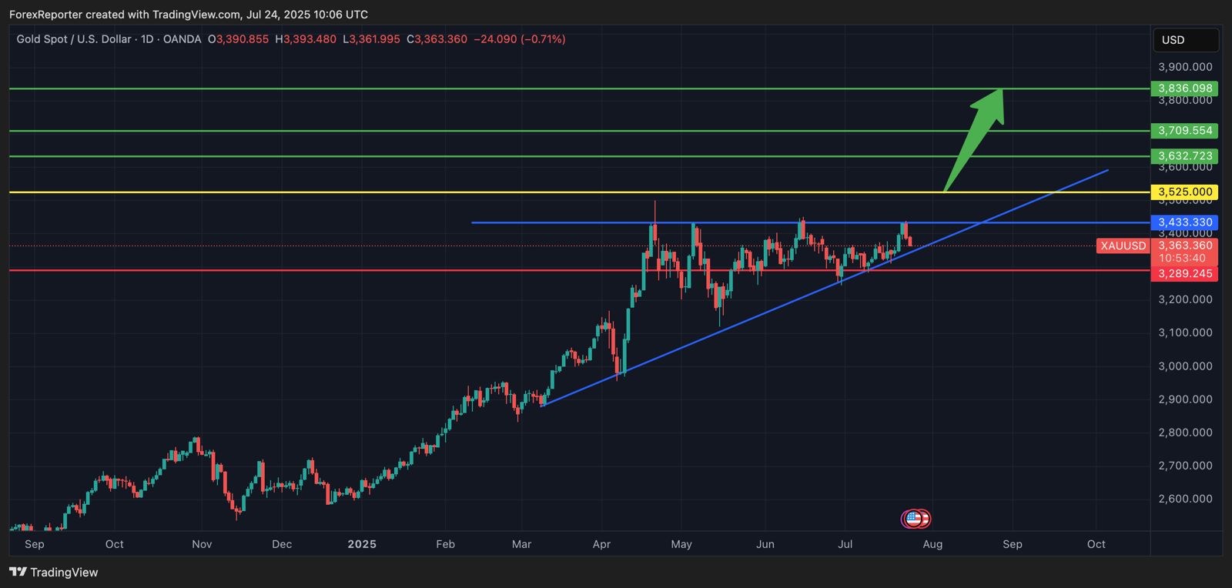Click the Aug label on time axis
1232x588 pixels.
coord(932,544)
